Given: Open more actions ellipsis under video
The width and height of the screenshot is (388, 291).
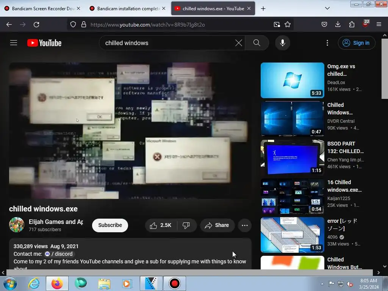Looking at the screenshot, I should [x=245, y=225].
